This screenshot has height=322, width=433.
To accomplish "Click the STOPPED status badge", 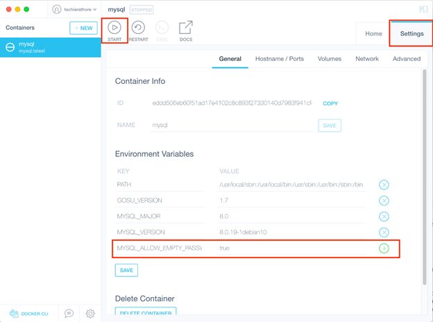I will click(x=142, y=10).
